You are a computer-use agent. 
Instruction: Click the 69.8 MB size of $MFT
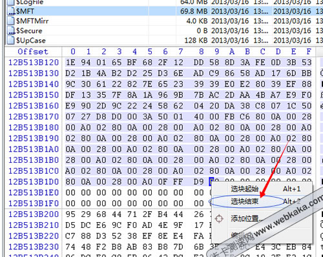194,11
